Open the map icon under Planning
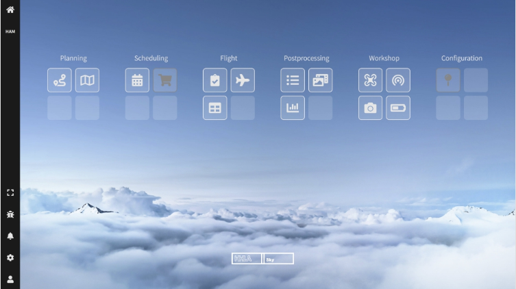The image size is (516, 289). pos(87,80)
